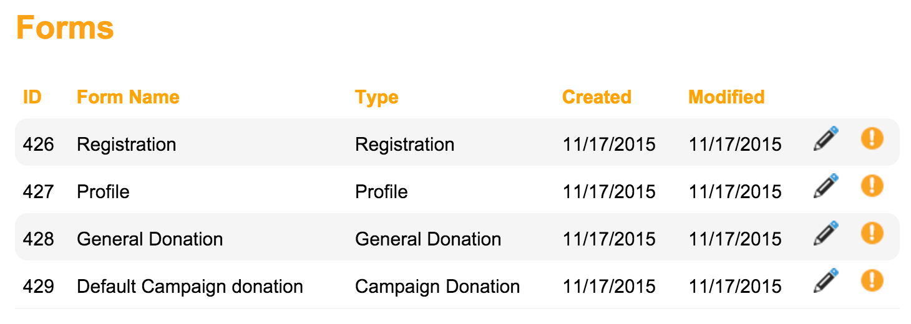Click orange alert icon on Profile row
Image resolution: width=911 pixels, height=324 pixels.
(872, 186)
